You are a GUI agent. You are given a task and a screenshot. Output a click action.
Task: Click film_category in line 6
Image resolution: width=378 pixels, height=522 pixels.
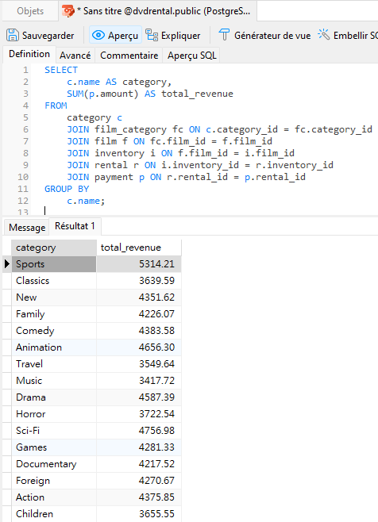pos(130,129)
